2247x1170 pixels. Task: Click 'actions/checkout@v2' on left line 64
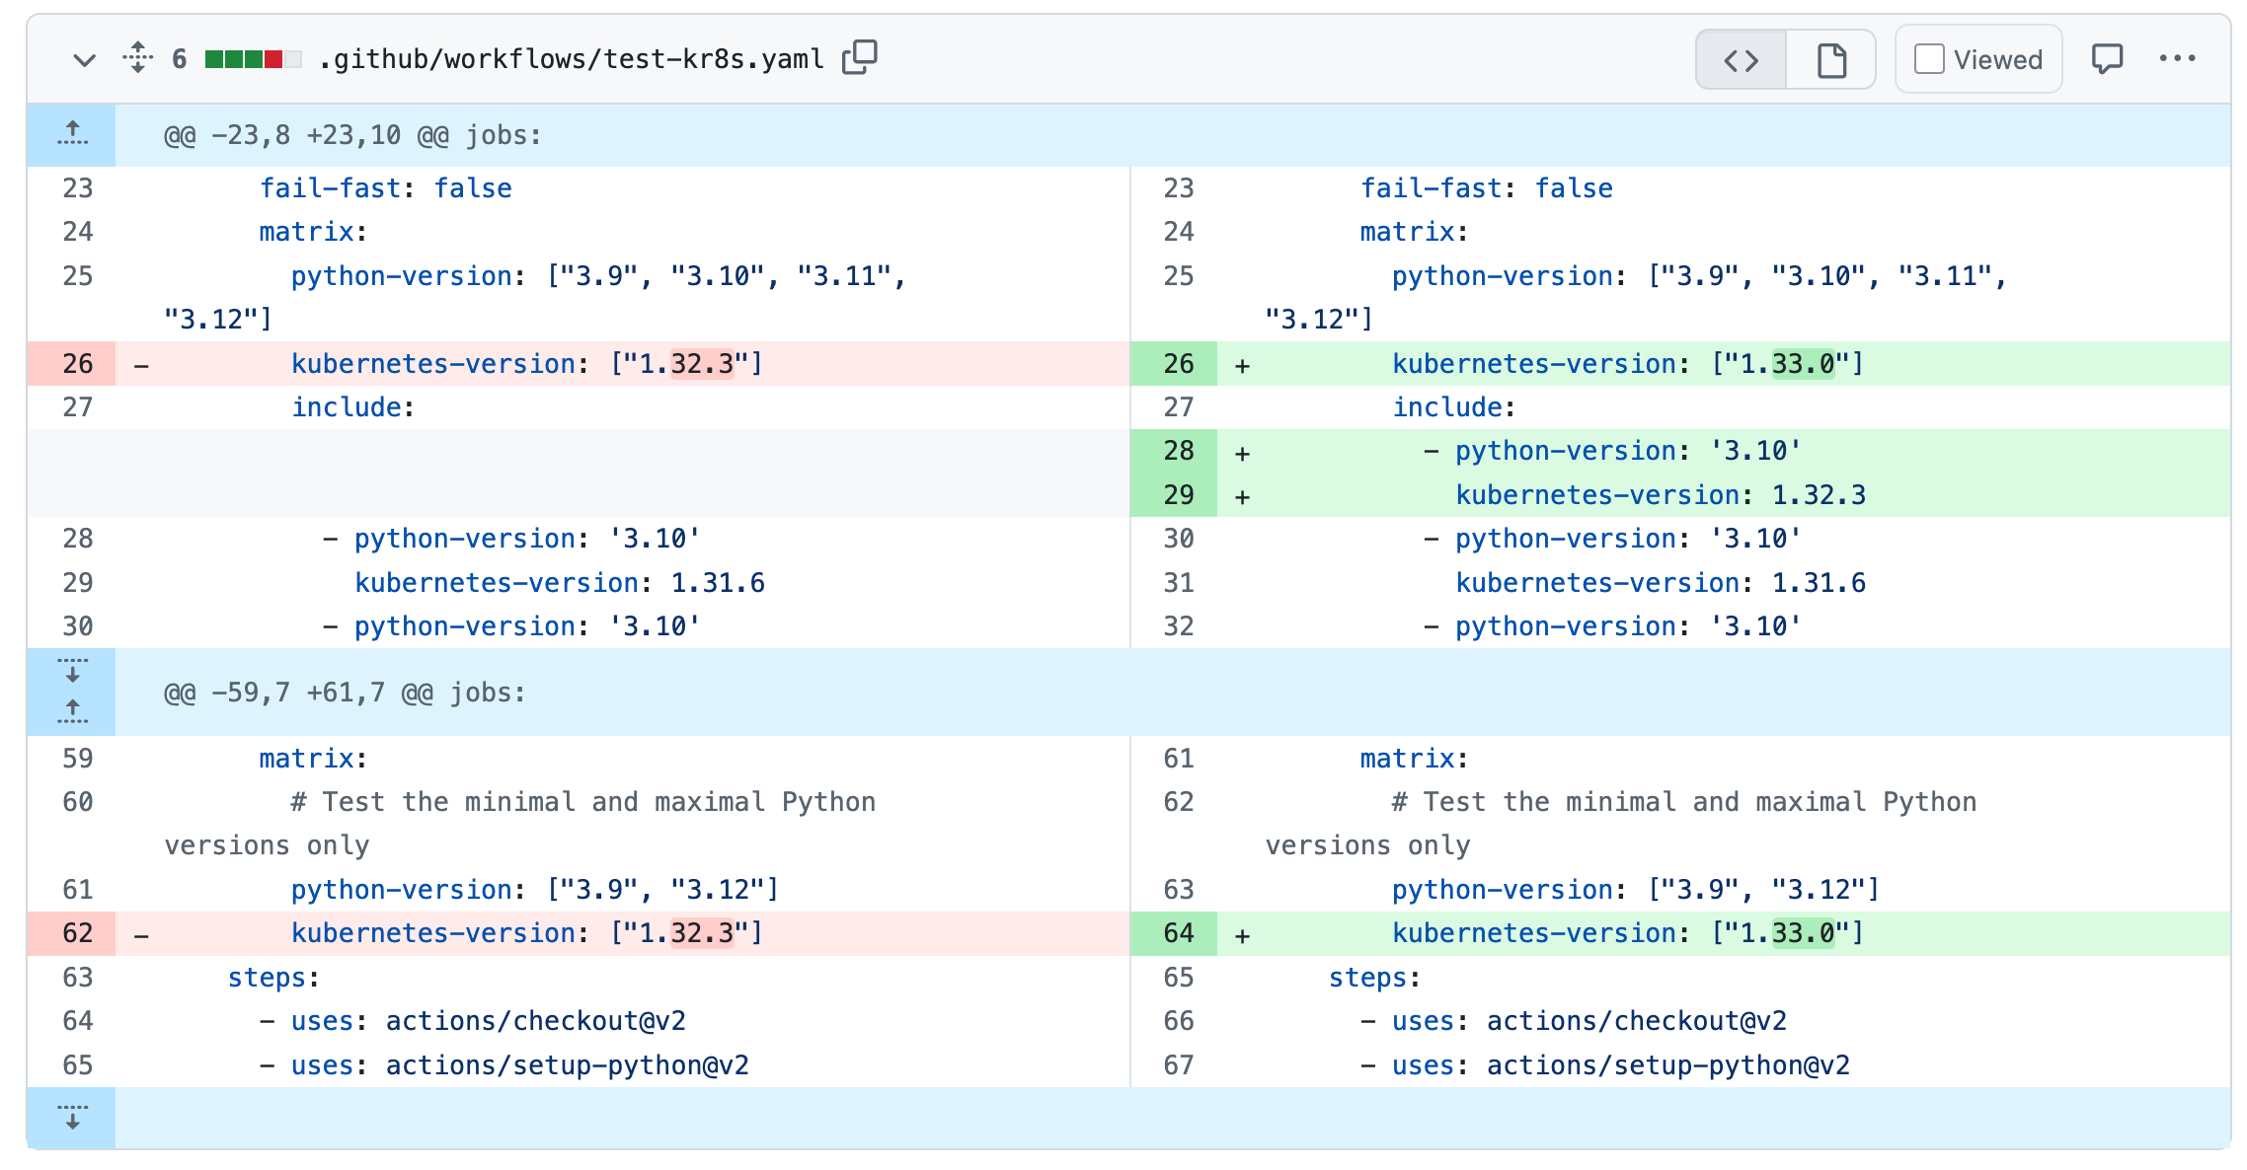click(x=536, y=1021)
